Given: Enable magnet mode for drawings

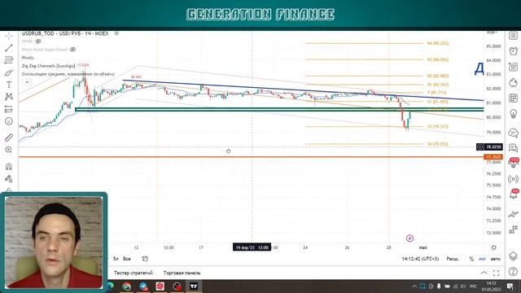Looking at the screenshot, I should (x=9, y=166).
